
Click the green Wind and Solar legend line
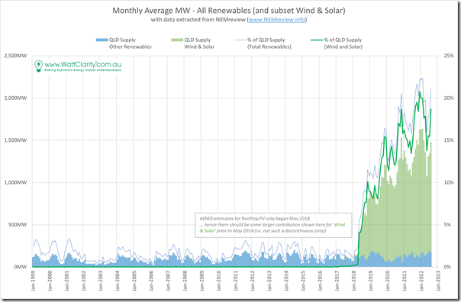pos(317,40)
